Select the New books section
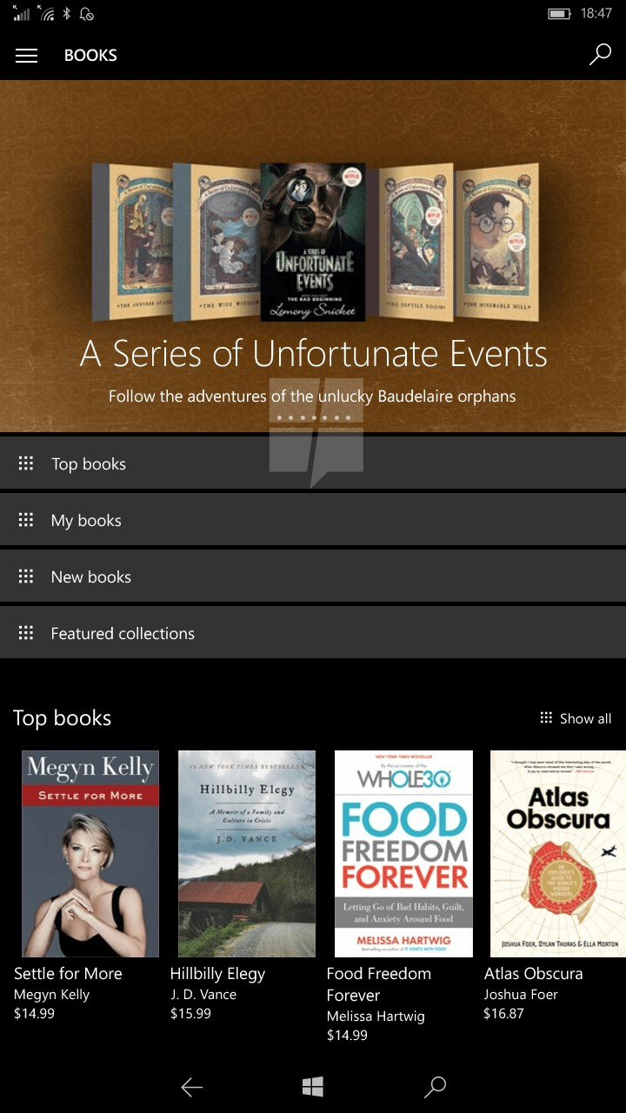Viewport: 626px width, 1113px height. pyautogui.click(x=313, y=576)
